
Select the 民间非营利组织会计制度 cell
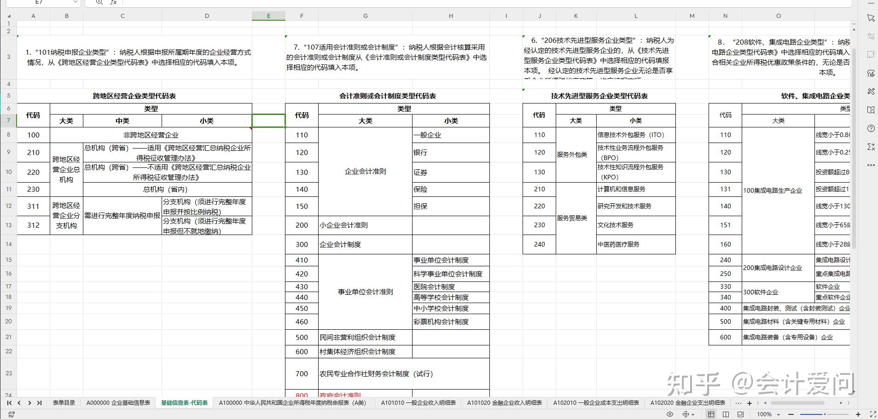point(366,337)
